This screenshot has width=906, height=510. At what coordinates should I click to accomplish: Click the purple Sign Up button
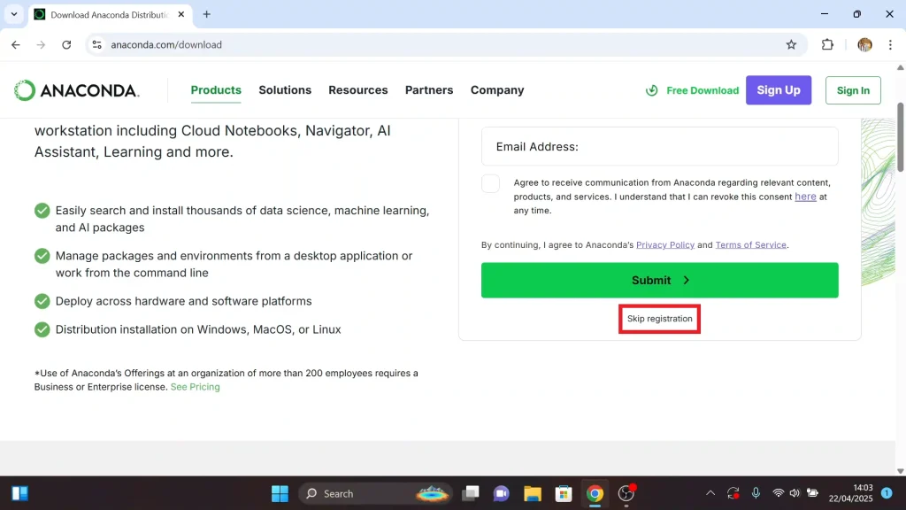coord(779,90)
